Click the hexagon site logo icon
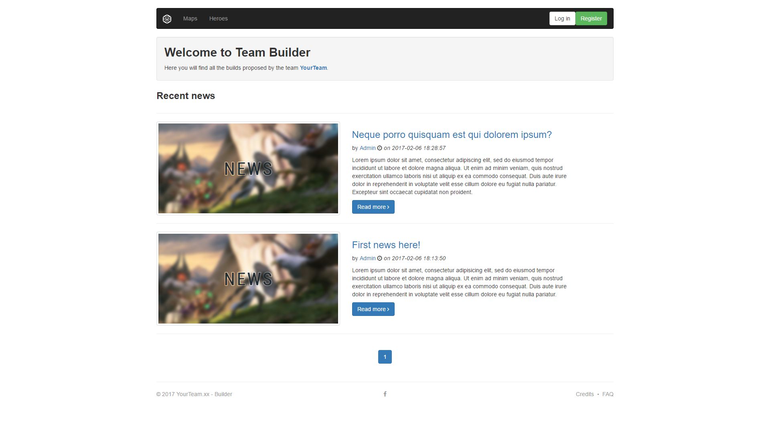 tap(167, 19)
